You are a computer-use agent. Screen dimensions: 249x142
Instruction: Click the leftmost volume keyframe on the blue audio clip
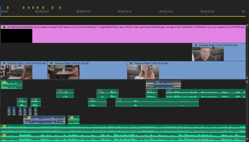pyautogui.click(x=28, y=122)
